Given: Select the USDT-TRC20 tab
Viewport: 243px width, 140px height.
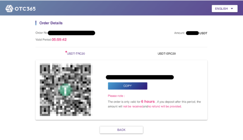Looking at the screenshot, I should pos(76,54).
